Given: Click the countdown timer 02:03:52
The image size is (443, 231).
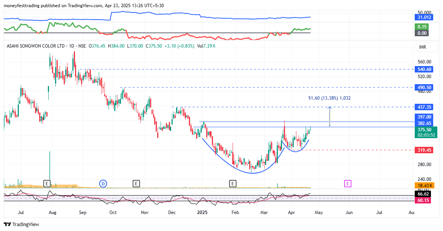Looking at the screenshot, I should [x=426, y=135].
